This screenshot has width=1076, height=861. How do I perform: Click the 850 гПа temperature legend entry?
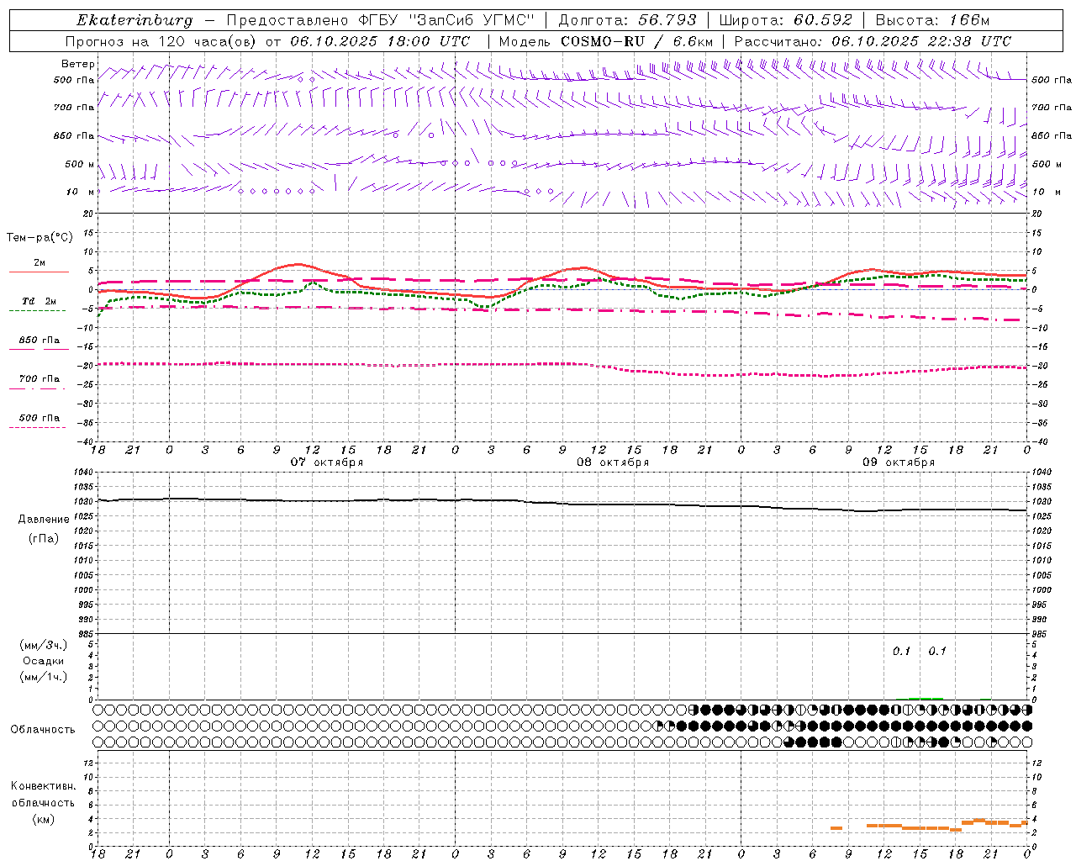coord(40,341)
